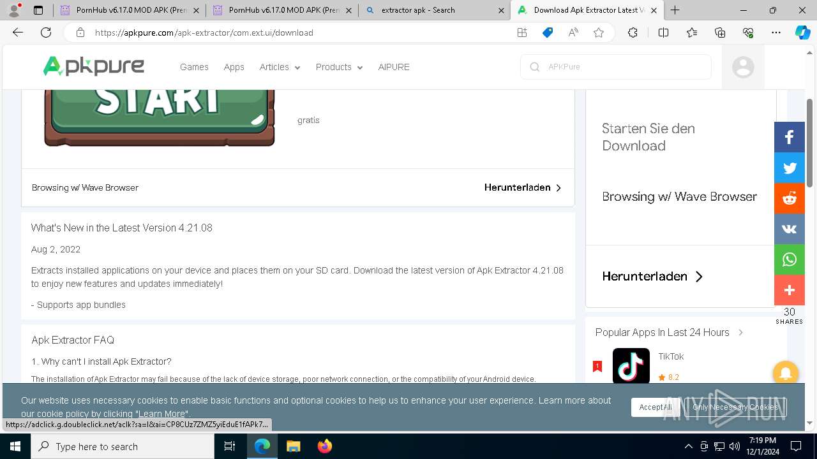Click the Starten Sie den Download ad
This screenshot has width=817, height=459.
point(648,137)
